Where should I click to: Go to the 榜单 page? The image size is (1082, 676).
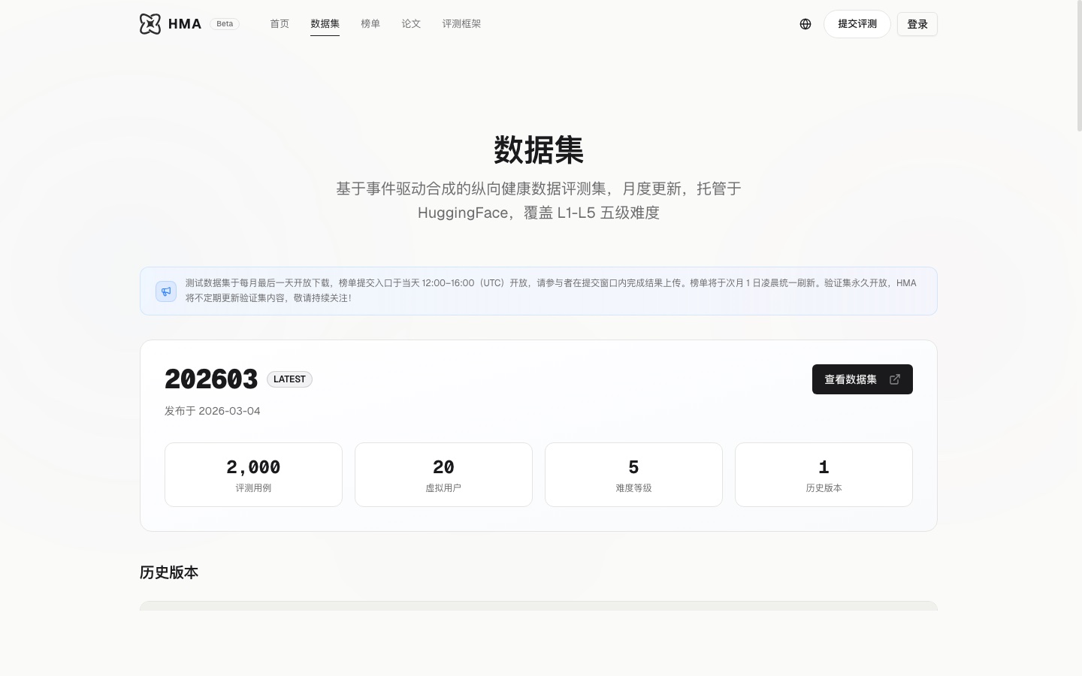(x=370, y=24)
